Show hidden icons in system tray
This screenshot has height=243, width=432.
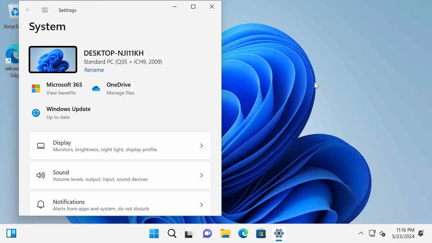coord(361,233)
